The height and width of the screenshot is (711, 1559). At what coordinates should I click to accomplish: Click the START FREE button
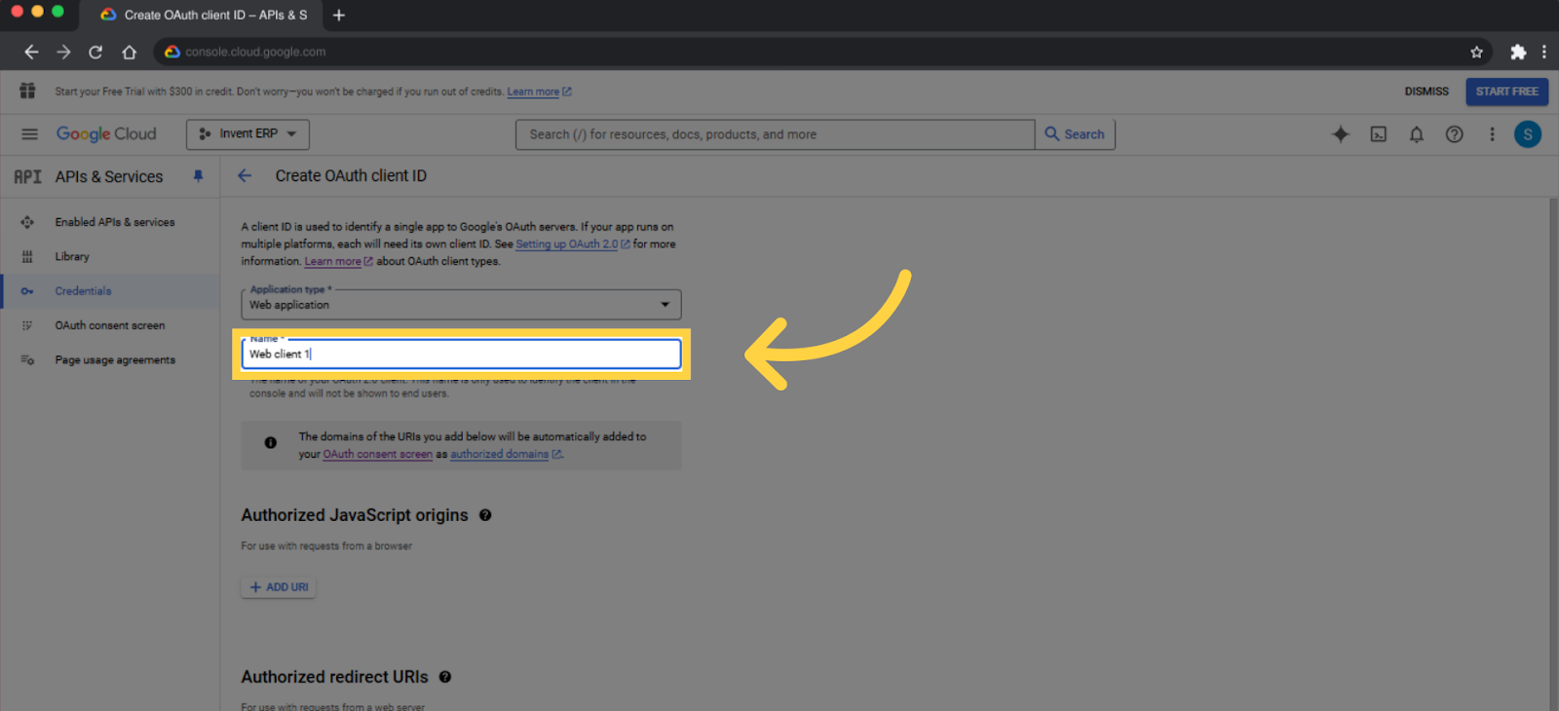[x=1506, y=92]
